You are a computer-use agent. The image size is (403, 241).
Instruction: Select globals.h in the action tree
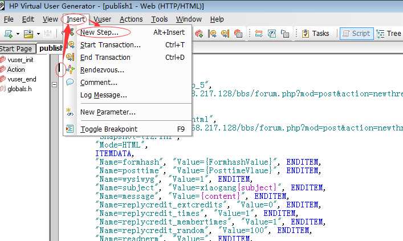coord(19,89)
